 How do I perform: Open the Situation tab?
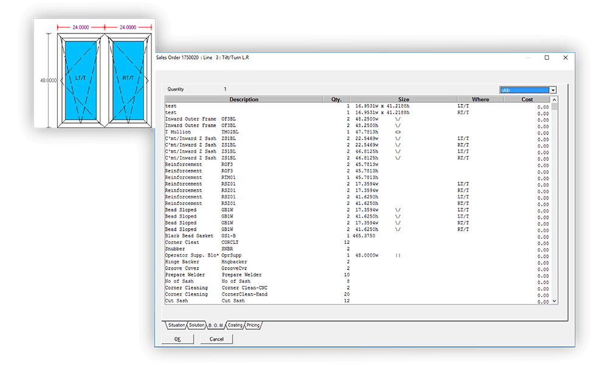[x=176, y=325]
